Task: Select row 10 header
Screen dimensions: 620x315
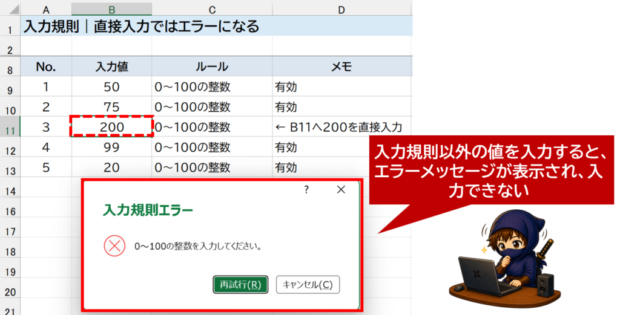Action: [10, 106]
